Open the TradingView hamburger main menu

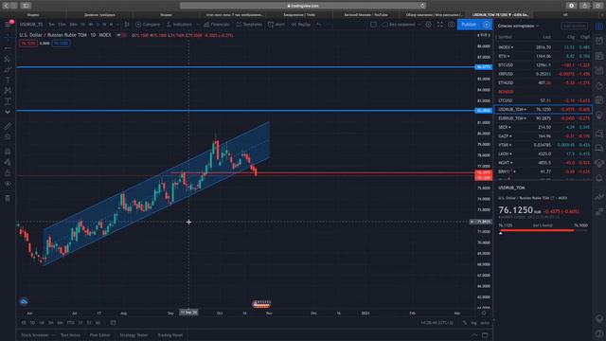point(8,25)
